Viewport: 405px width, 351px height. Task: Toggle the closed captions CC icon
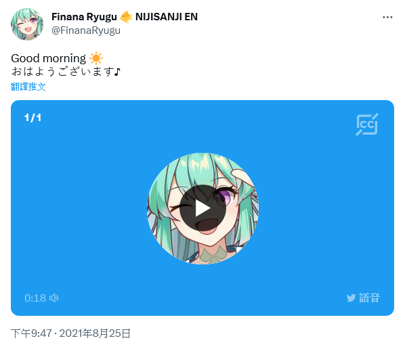[367, 124]
